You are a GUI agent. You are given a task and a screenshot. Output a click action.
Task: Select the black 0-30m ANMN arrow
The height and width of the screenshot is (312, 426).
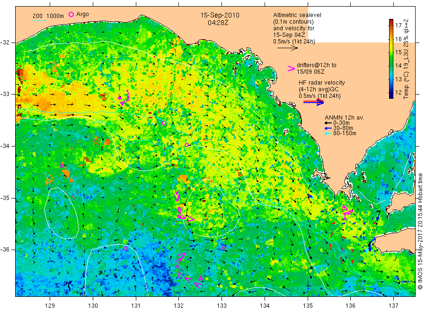click(328, 123)
